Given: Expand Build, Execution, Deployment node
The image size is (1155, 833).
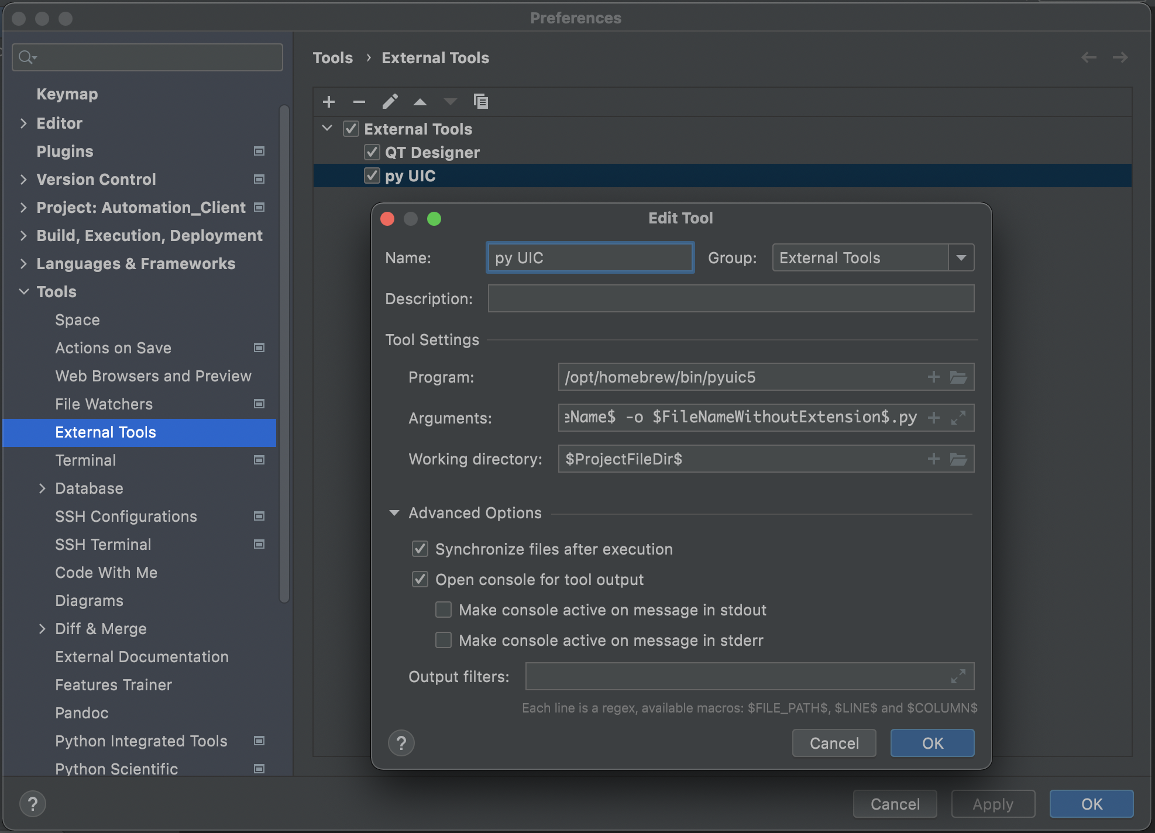Looking at the screenshot, I should [23, 235].
